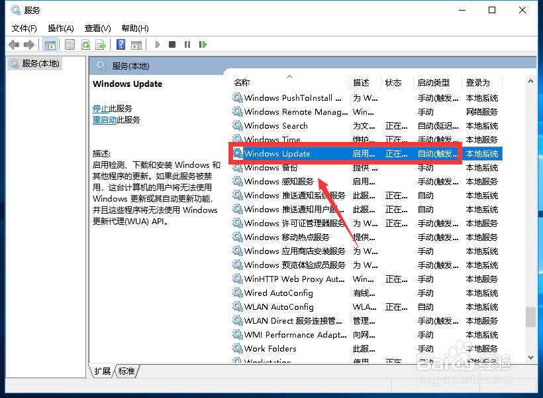The width and height of the screenshot is (543, 398).
Task: Click gear icon of Windows PushToInstall row
Action: point(238,98)
